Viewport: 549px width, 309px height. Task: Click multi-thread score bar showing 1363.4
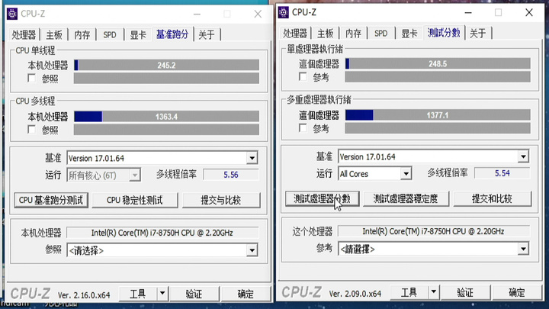pos(167,116)
